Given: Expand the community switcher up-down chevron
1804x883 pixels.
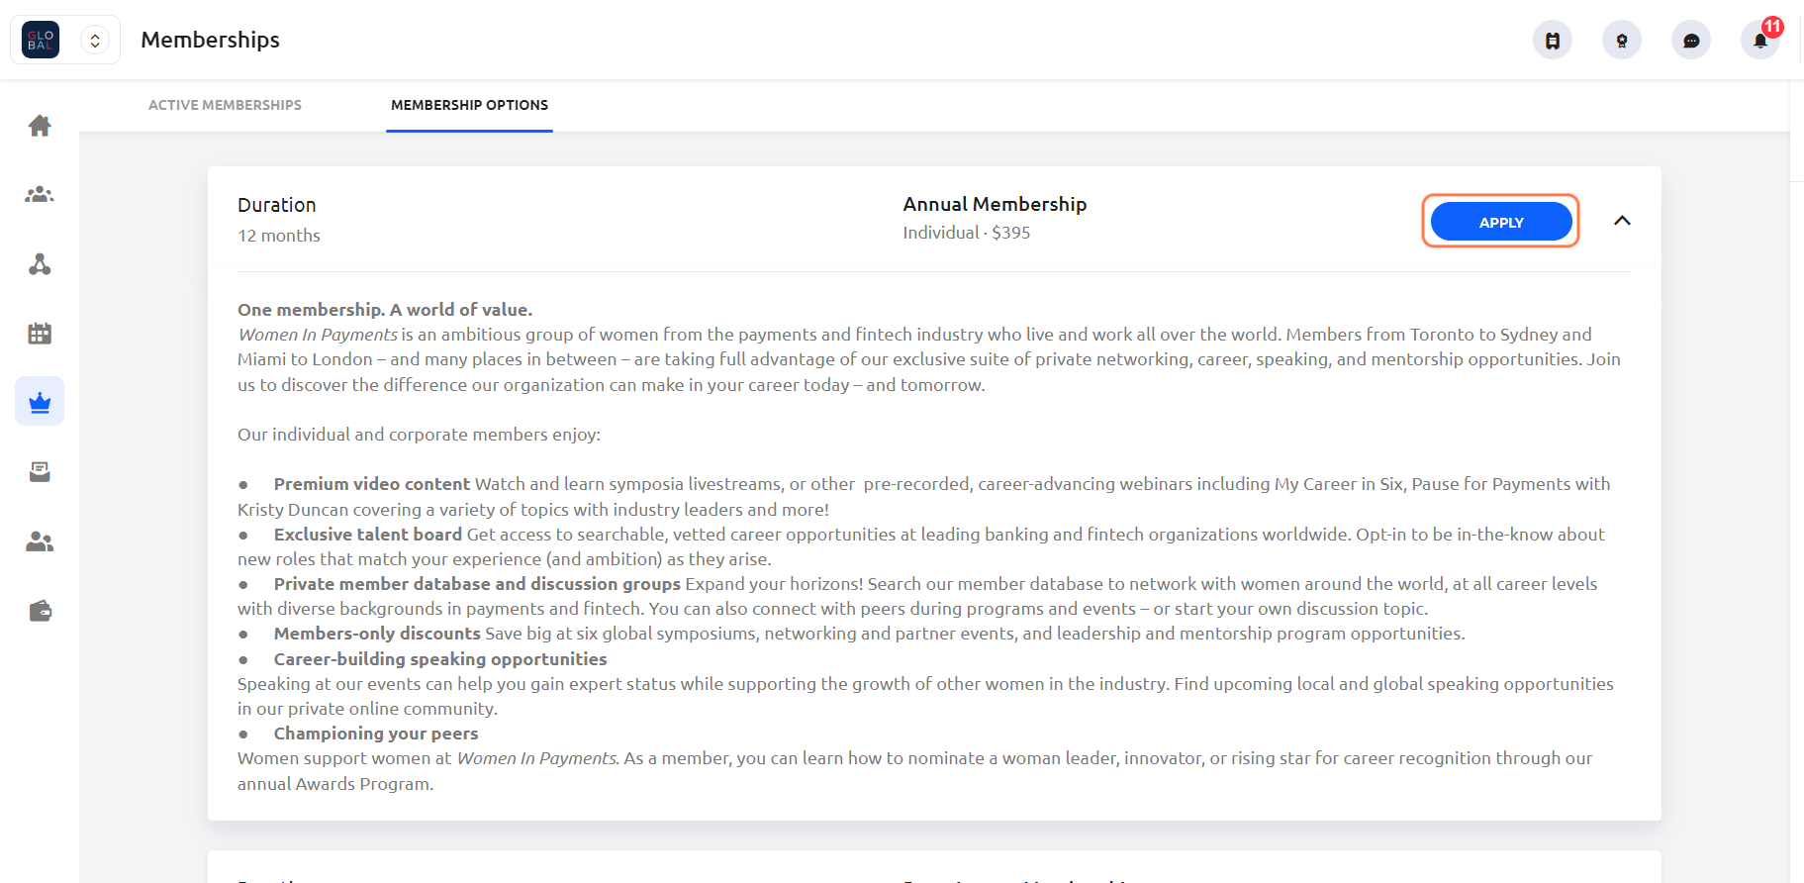Looking at the screenshot, I should click(x=95, y=41).
